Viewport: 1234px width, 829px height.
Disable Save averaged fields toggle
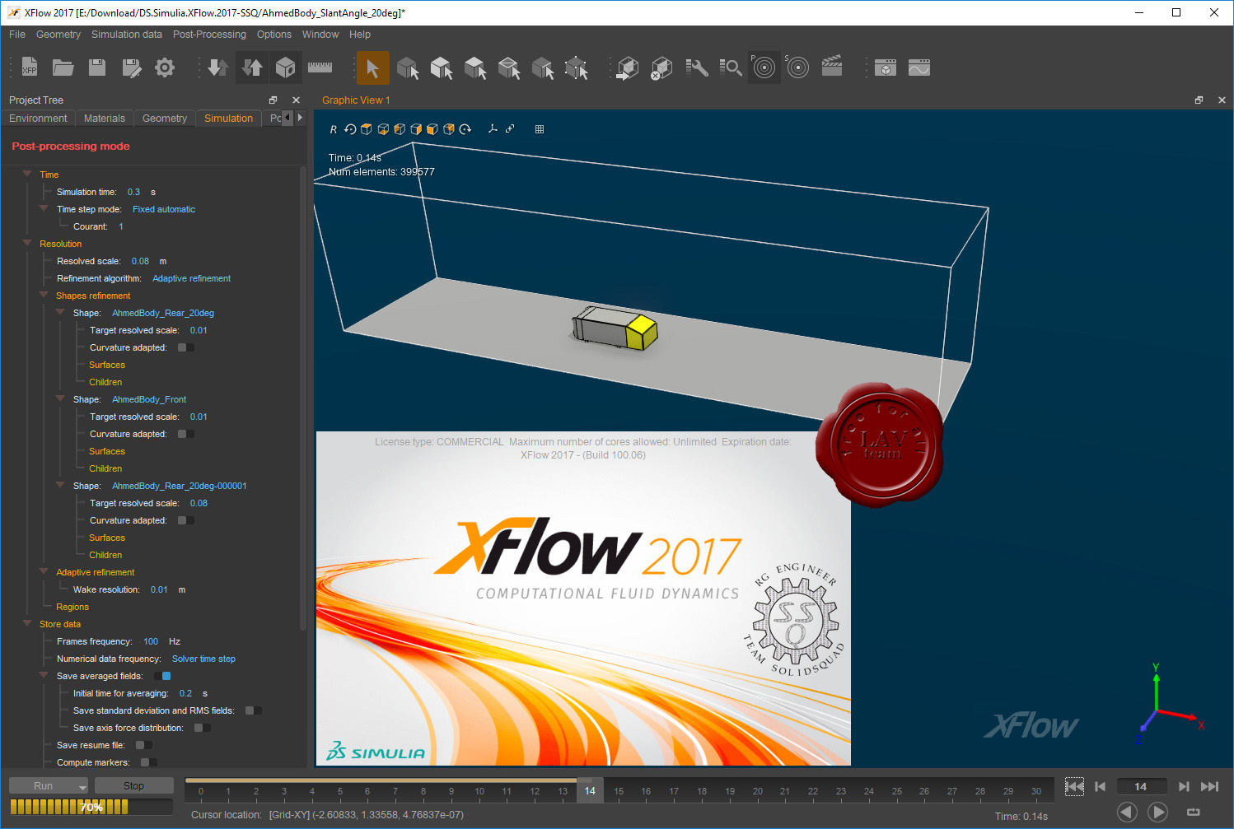(x=162, y=676)
